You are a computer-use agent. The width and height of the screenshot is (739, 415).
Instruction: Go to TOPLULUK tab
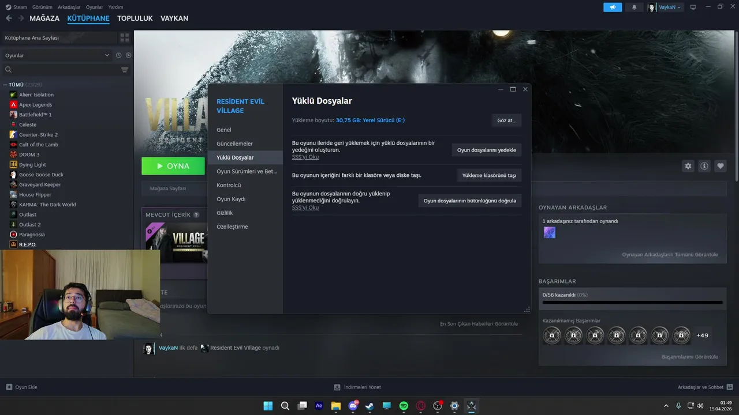(135, 18)
